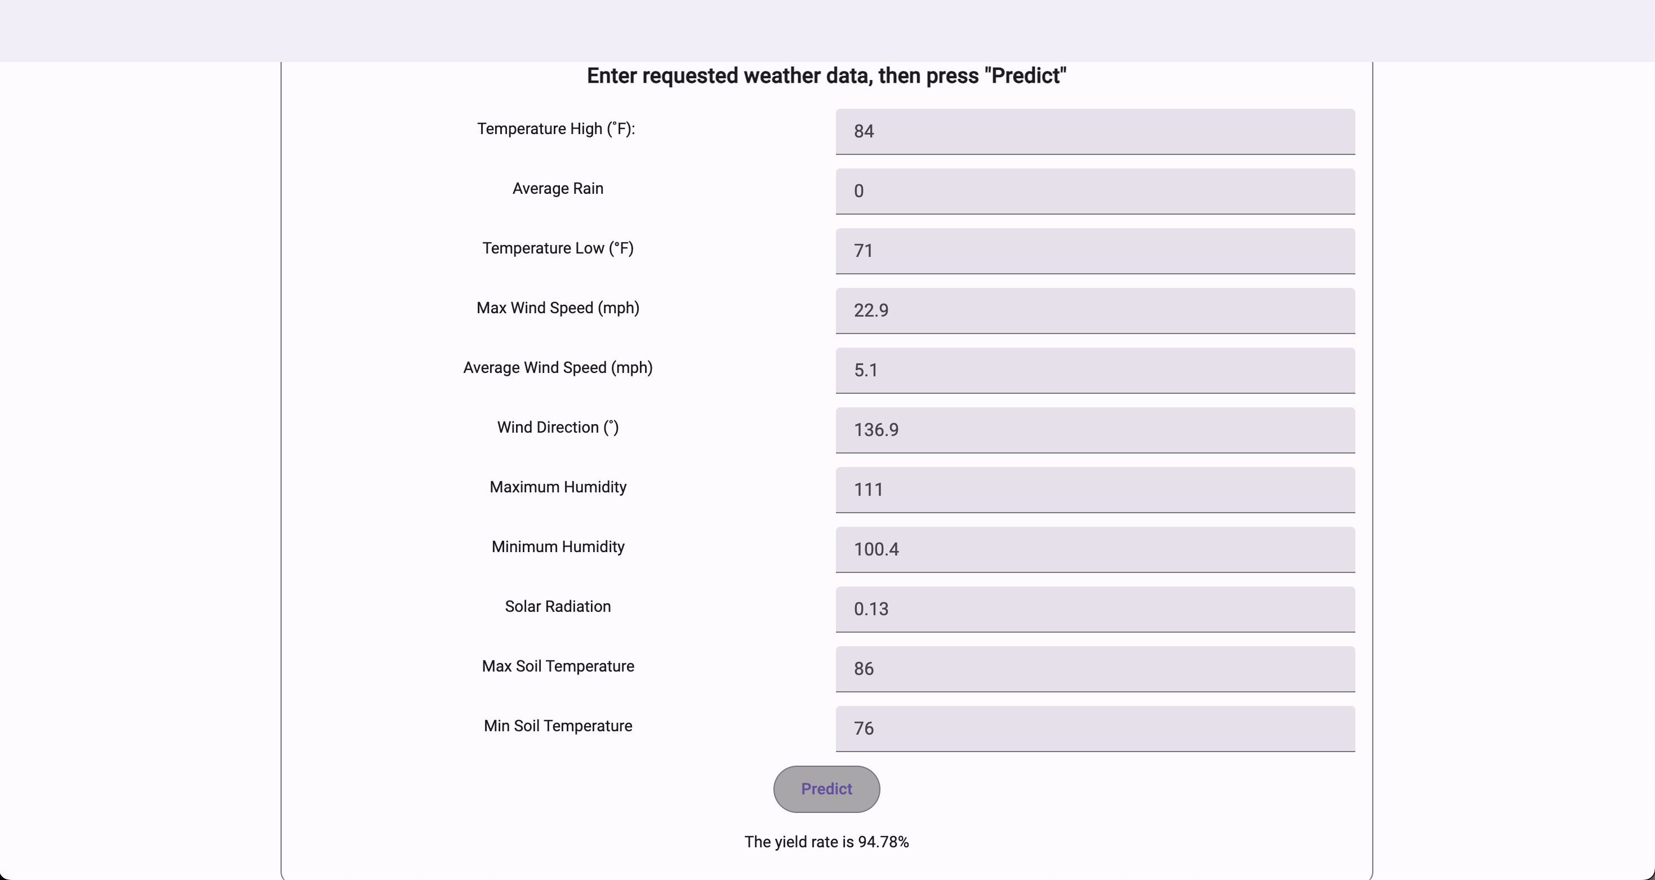Select the Maximum Humidity input box

pyautogui.click(x=1095, y=490)
